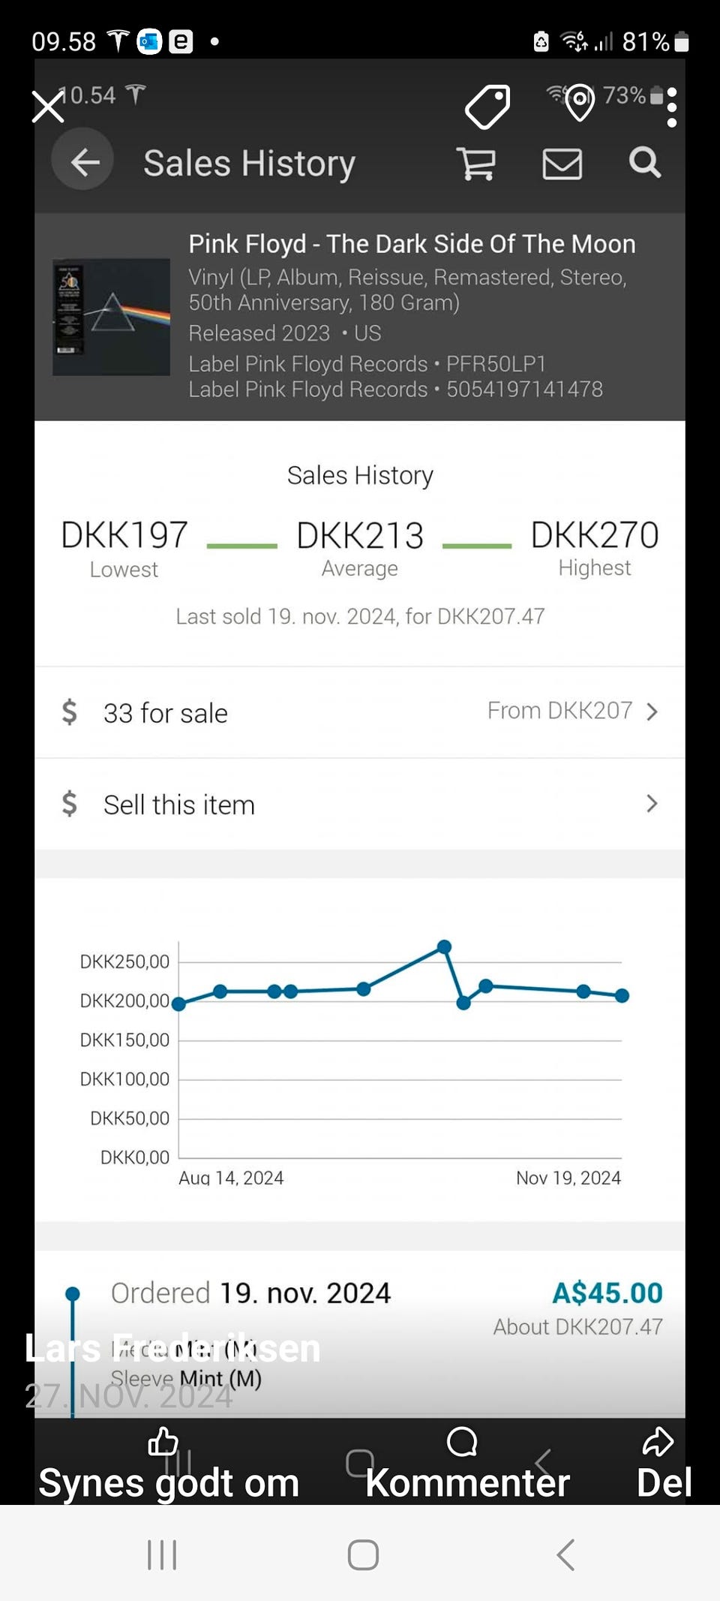The image size is (720, 1601).
Task: Tap the Kommenter comment button
Action: [465, 1464]
